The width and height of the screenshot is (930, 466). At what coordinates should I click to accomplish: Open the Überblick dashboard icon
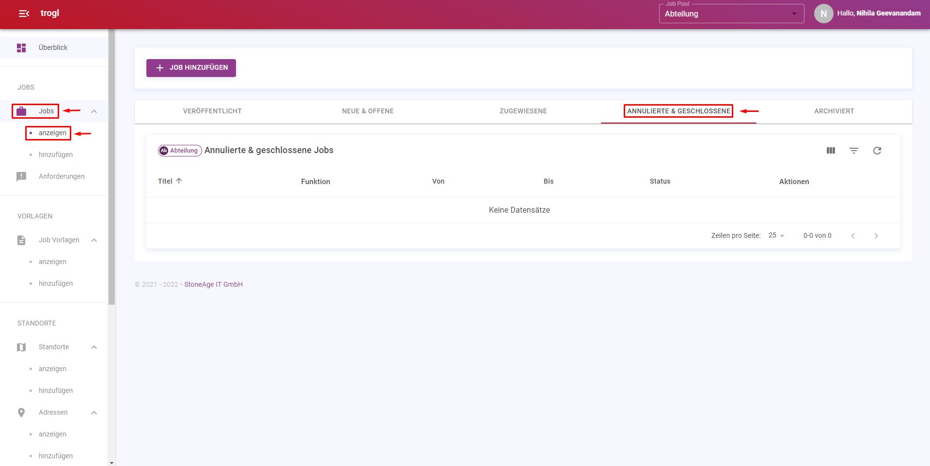click(x=21, y=47)
